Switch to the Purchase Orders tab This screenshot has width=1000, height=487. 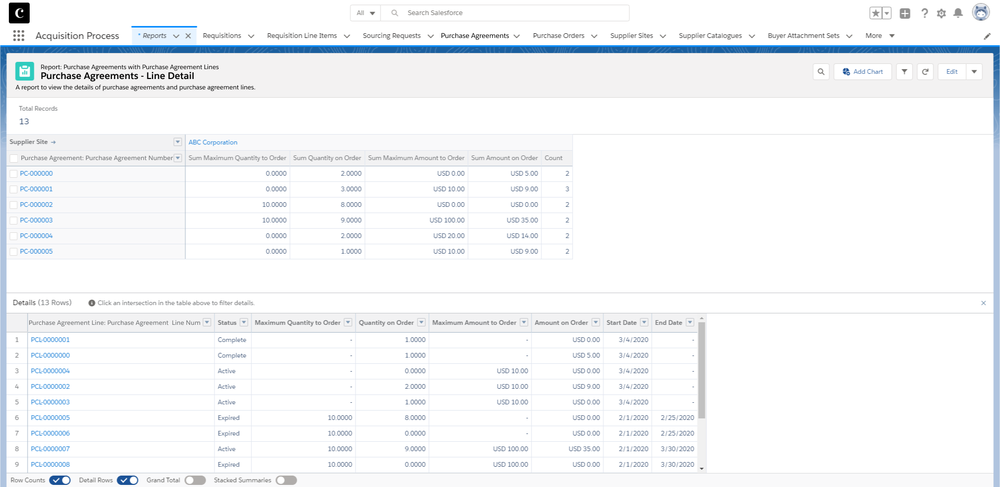coord(558,36)
